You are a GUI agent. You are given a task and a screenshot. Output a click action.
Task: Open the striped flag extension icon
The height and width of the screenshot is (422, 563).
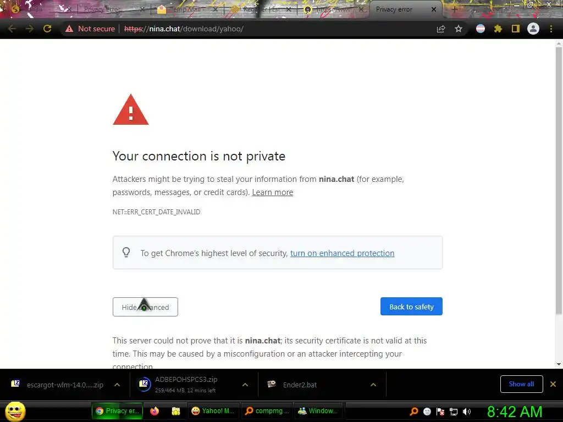(481, 29)
